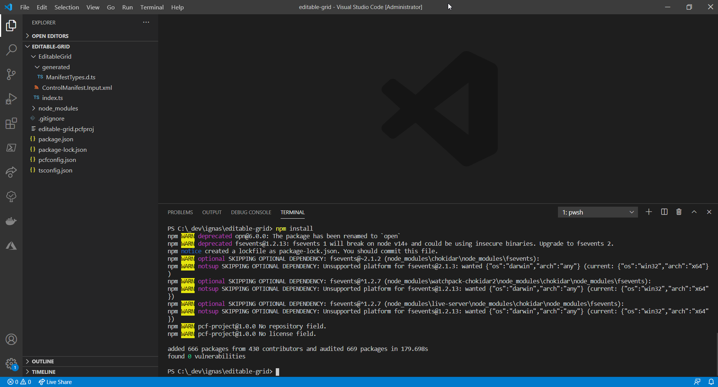Collapse the generated folder
Image resolution: width=718 pixels, height=387 pixels.
click(90, 67)
